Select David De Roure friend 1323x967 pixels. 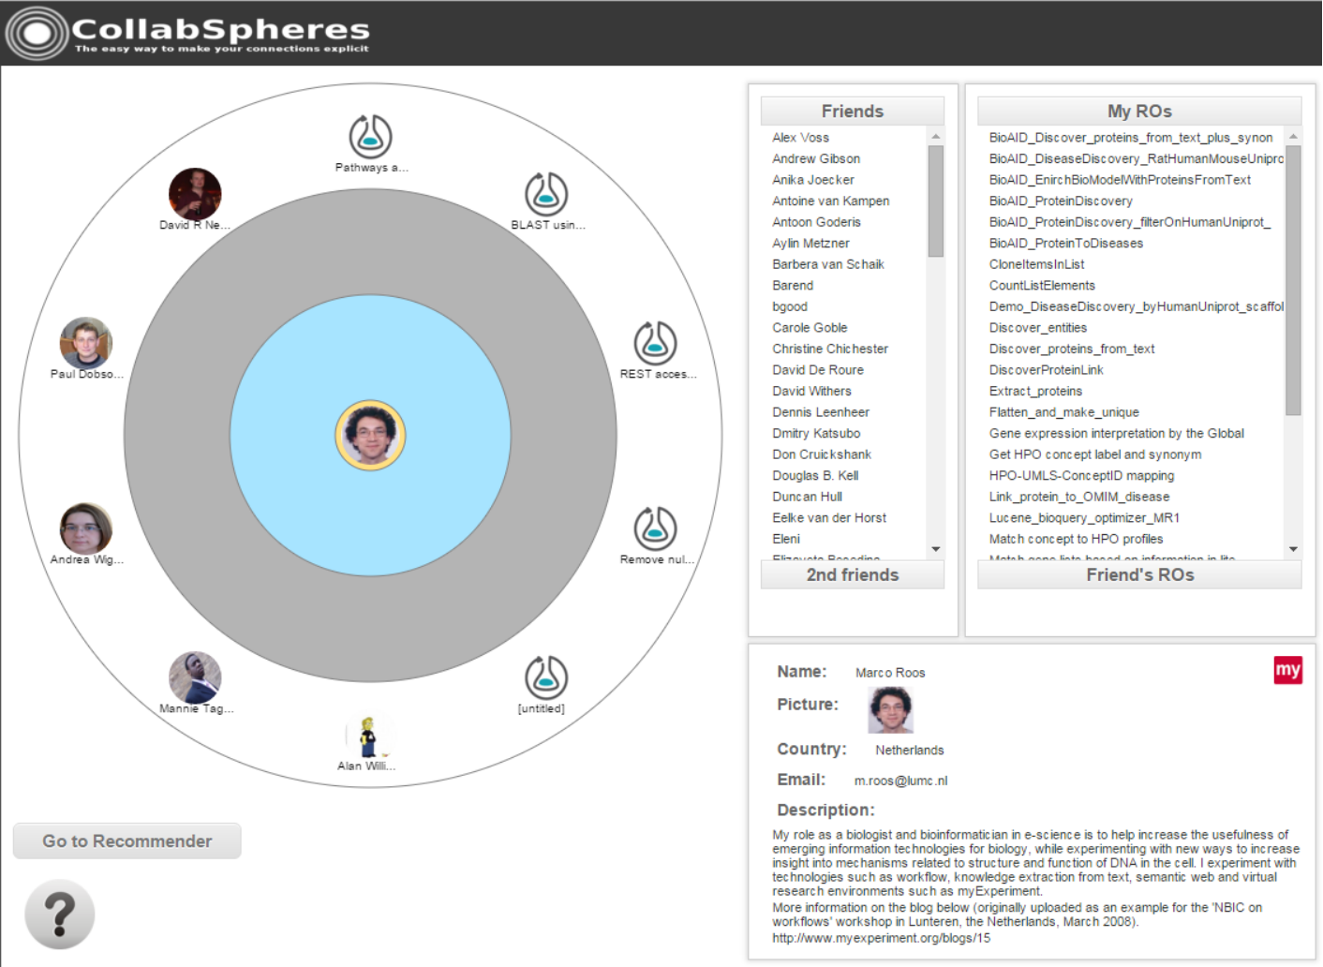coord(818,370)
